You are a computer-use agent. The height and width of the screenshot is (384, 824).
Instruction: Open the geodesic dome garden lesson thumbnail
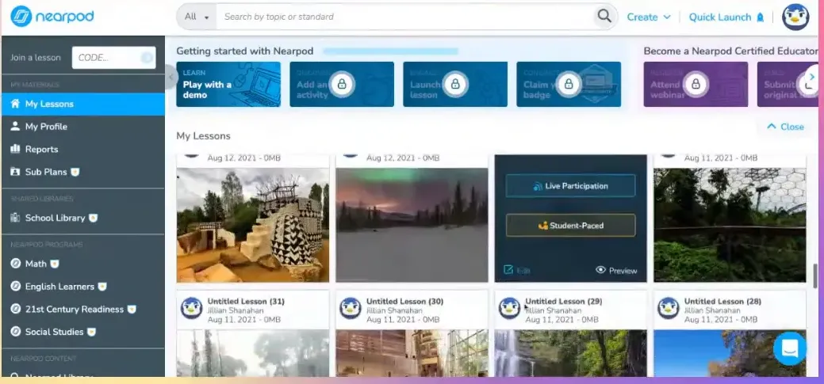[x=730, y=225]
